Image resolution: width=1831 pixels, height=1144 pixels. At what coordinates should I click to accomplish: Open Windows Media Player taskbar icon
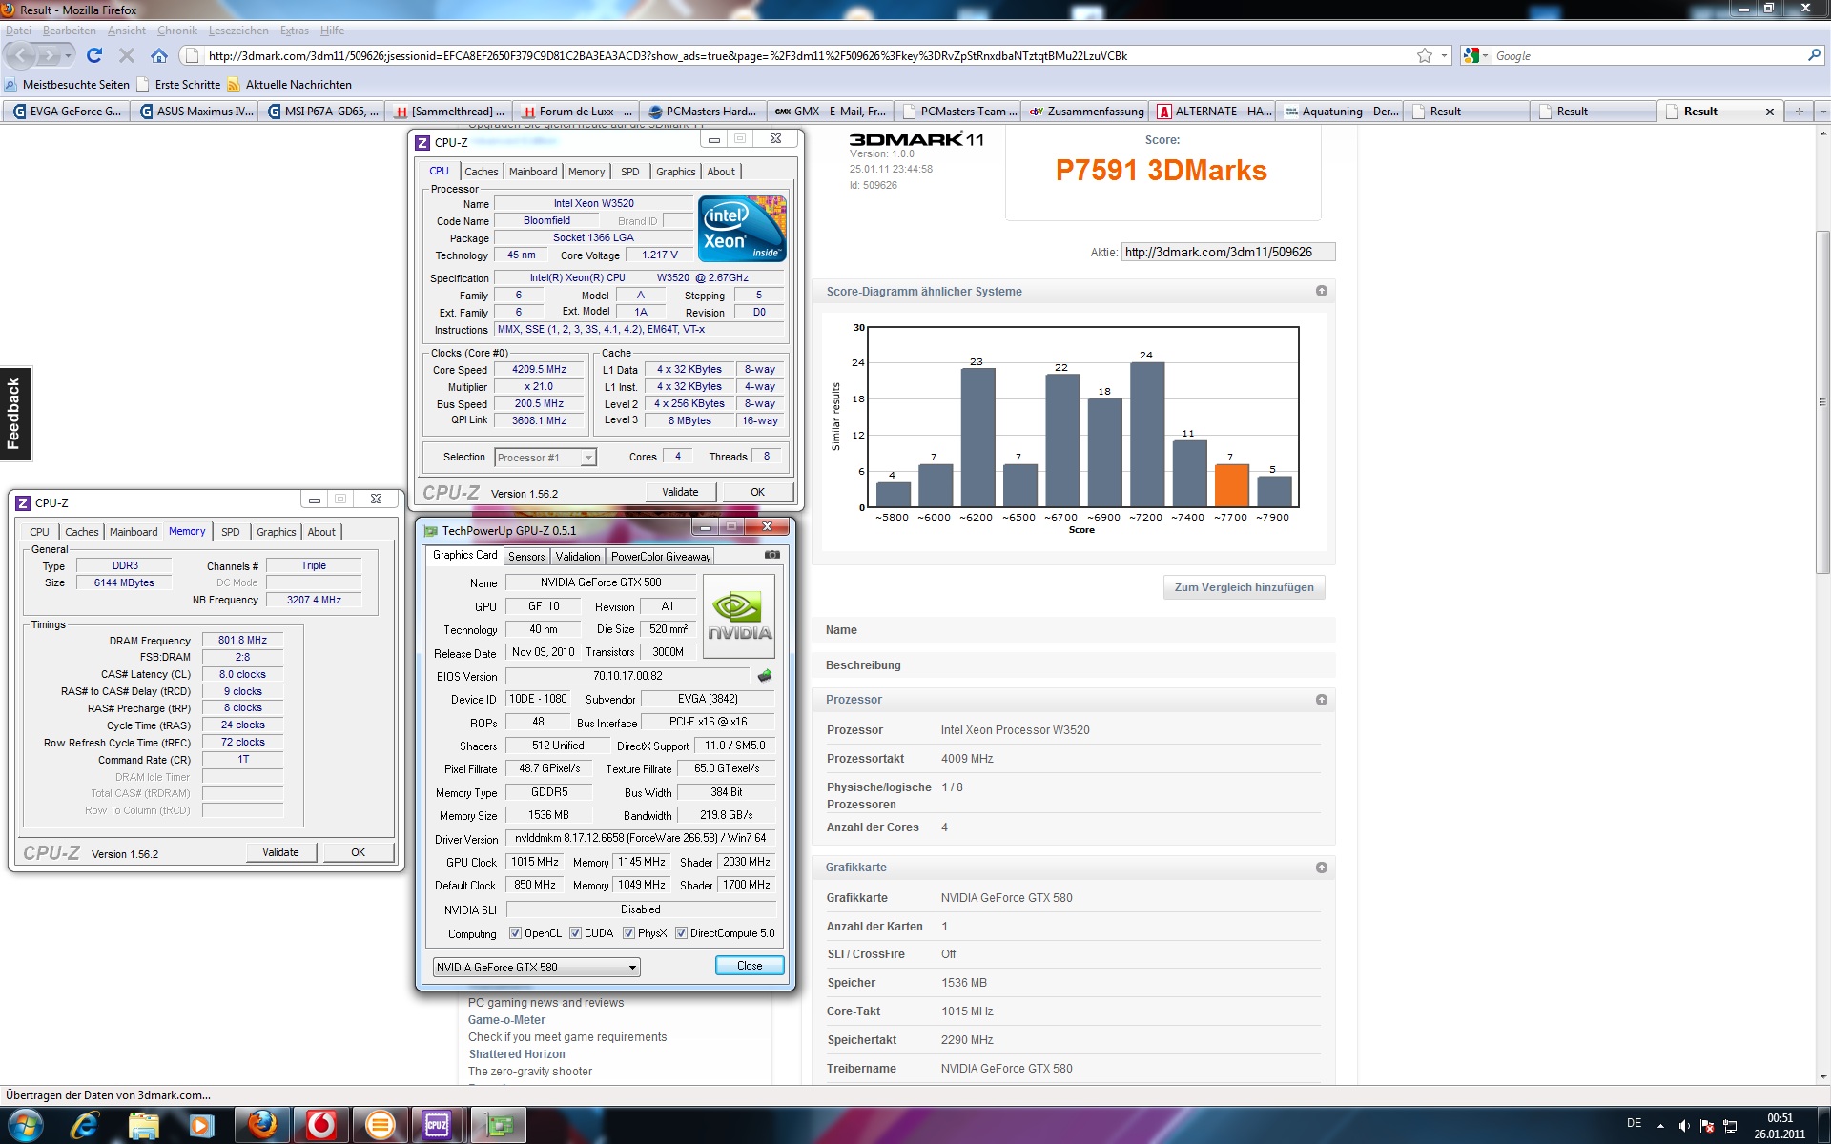click(x=201, y=1126)
